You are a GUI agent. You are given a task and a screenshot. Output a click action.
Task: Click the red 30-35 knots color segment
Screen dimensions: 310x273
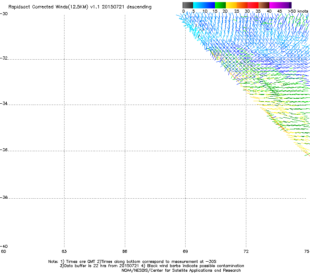253,5
